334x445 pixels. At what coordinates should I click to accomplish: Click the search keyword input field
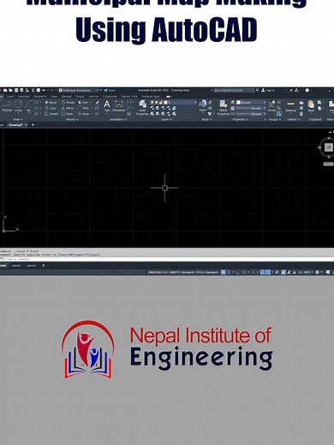point(234,90)
